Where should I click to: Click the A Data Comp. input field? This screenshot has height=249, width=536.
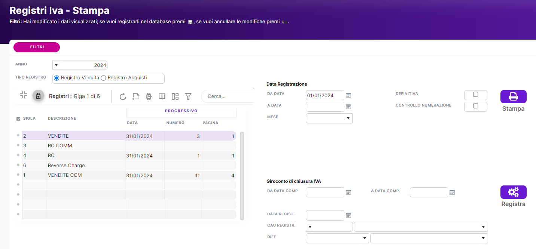429,192
